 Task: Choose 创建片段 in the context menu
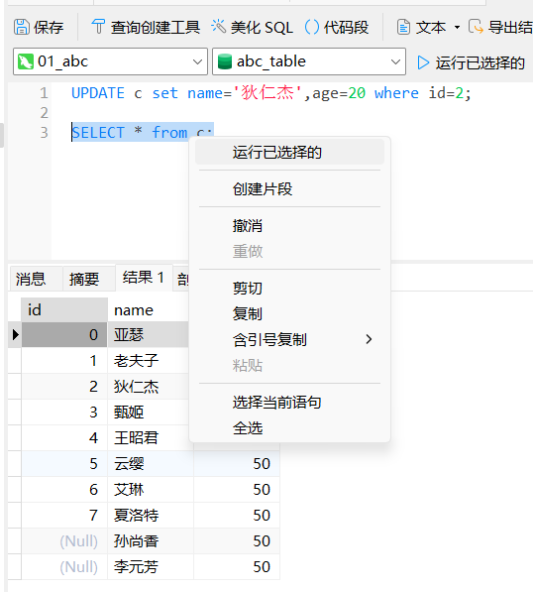point(289,188)
